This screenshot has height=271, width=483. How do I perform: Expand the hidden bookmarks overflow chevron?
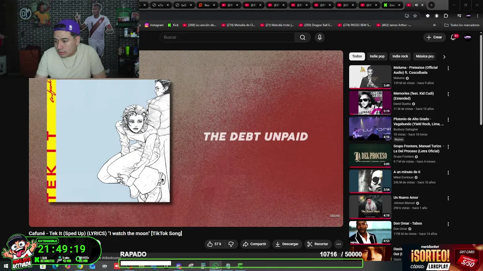click(434, 25)
